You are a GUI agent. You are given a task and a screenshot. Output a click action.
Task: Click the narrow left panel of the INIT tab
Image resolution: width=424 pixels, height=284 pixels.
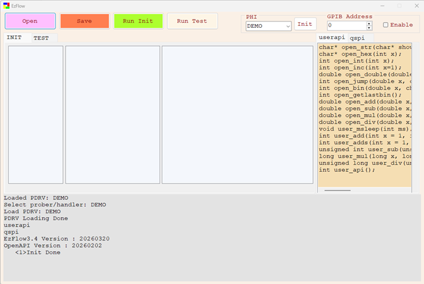click(x=36, y=115)
